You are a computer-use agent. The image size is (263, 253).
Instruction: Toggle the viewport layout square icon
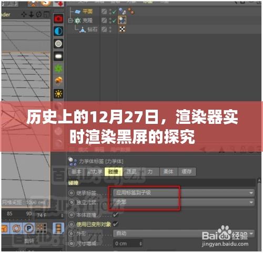point(46,14)
